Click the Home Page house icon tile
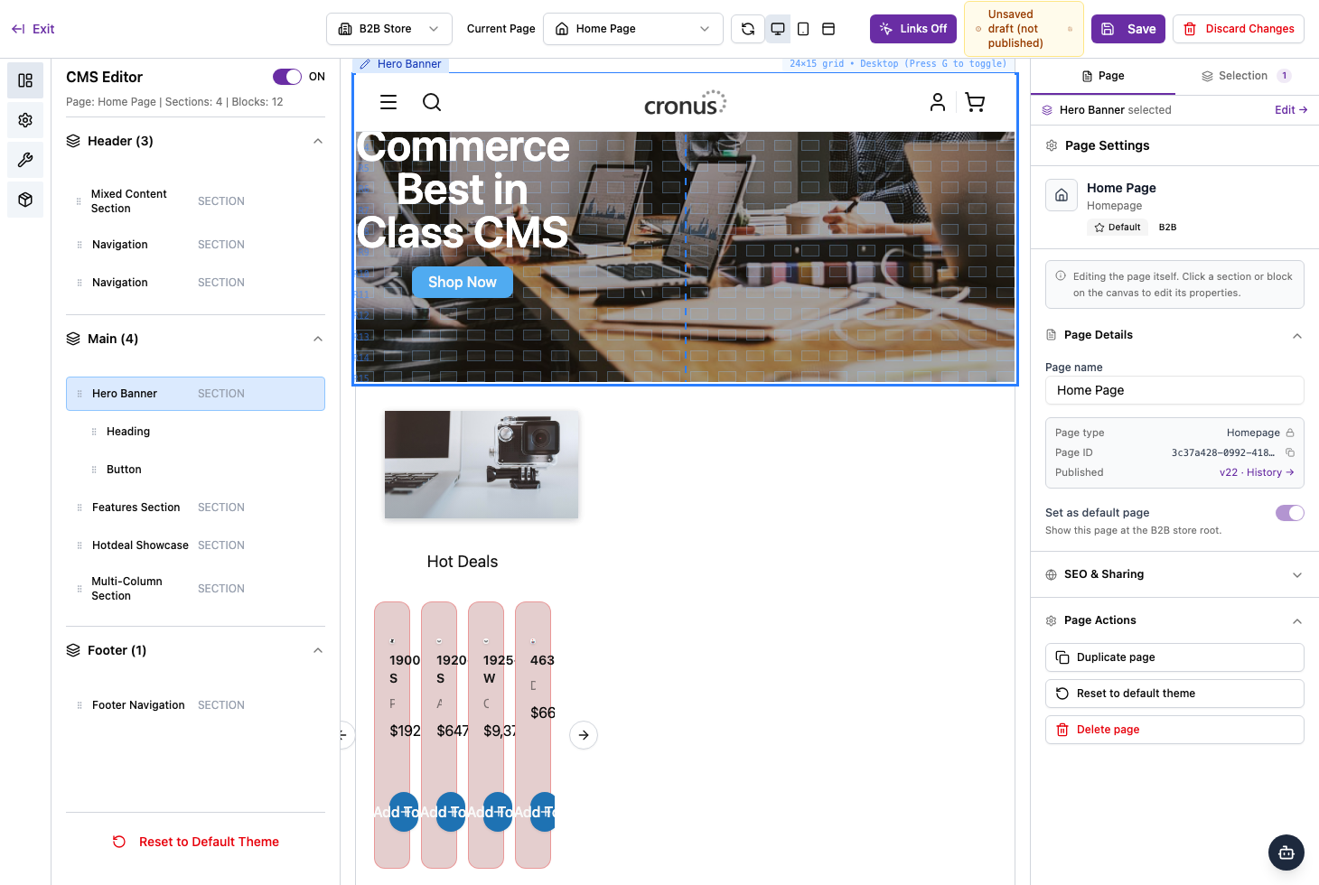The image size is (1319, 885). (1062, 195)
